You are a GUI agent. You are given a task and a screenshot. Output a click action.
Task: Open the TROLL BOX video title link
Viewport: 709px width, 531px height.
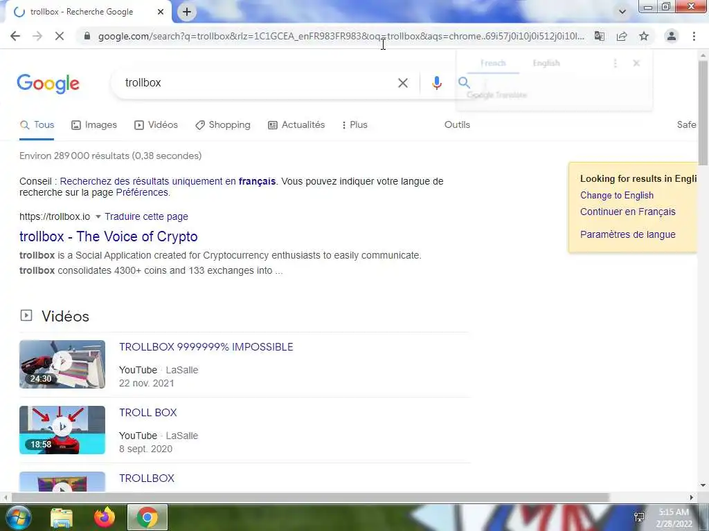(148, 413)
